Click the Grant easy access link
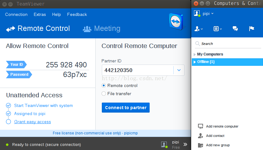The width and height of the screenshot is (263, 150). pos(32,122)
